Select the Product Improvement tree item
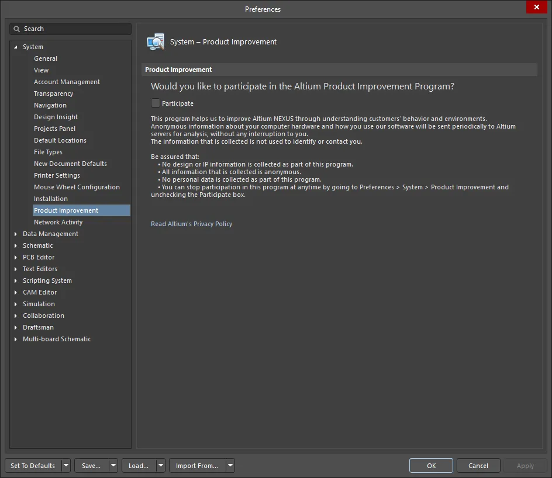Screen dimensions: 552x478 point(81,210)
